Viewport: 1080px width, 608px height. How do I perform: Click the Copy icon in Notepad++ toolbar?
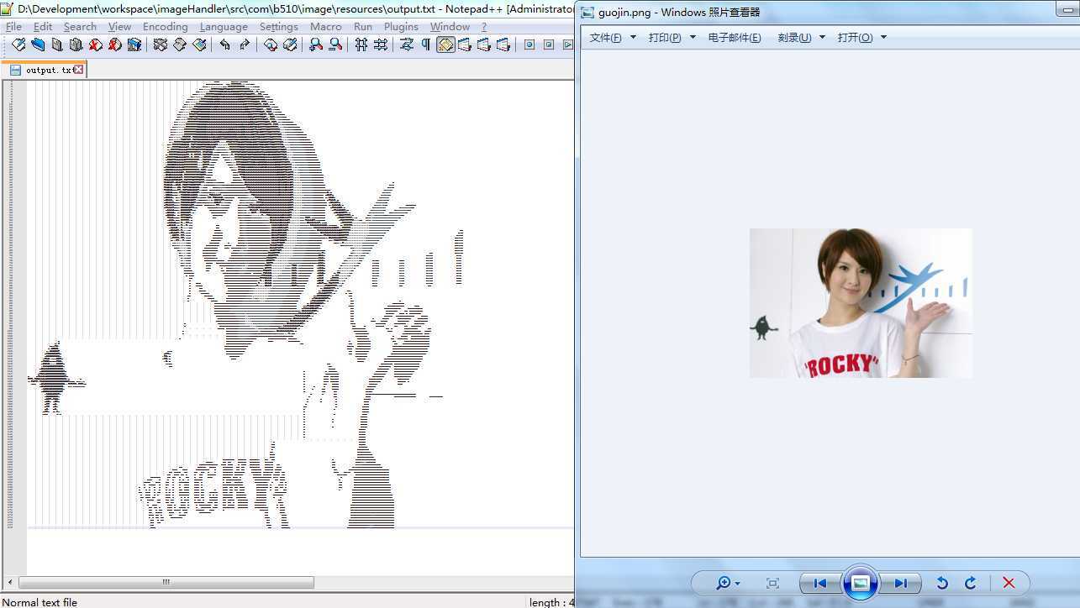coord(179,45)
